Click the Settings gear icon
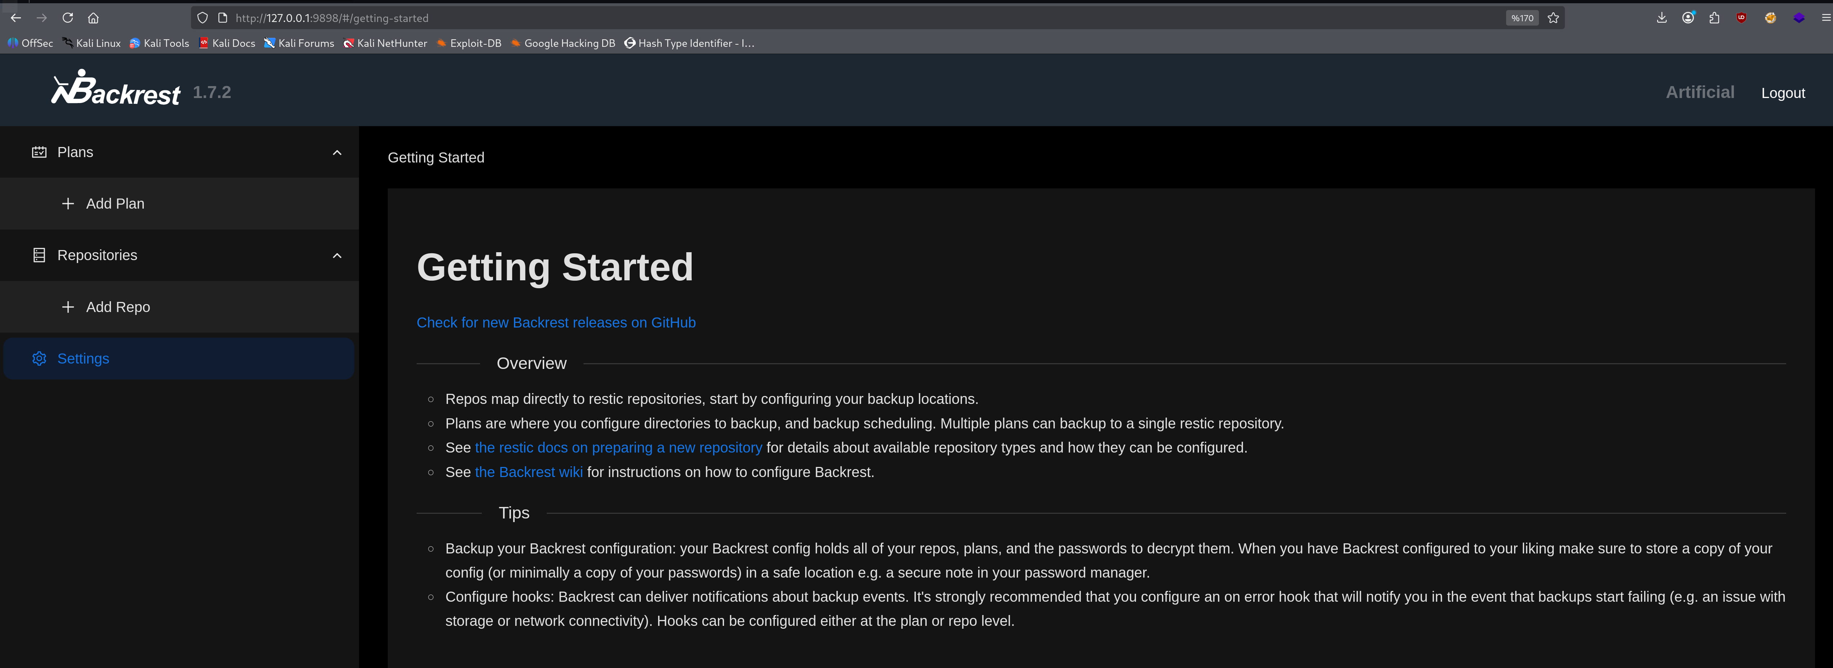 (39, 359)
